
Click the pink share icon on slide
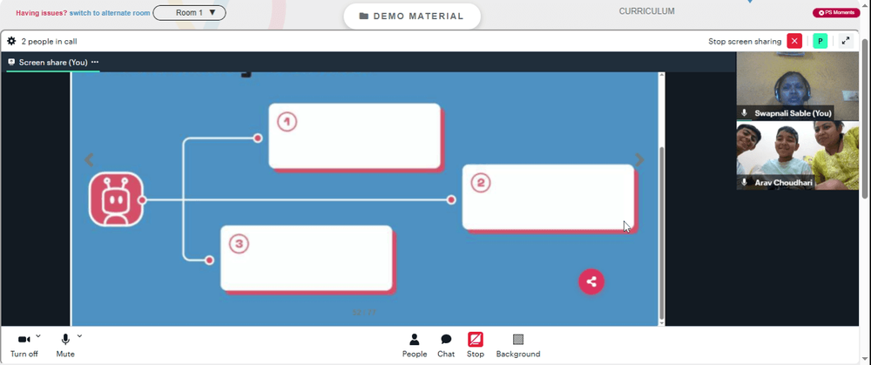(x=591, y=281)
